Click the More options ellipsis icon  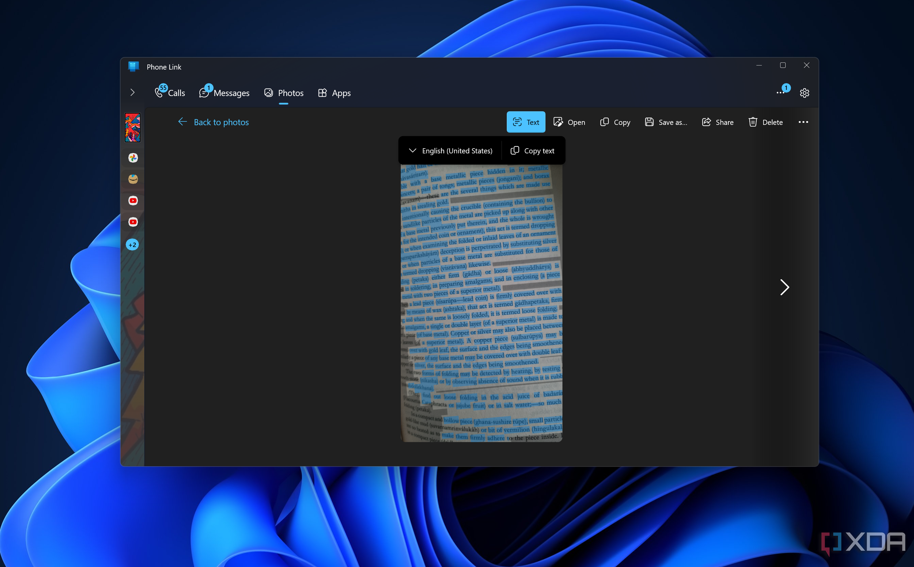click(803, 122)
